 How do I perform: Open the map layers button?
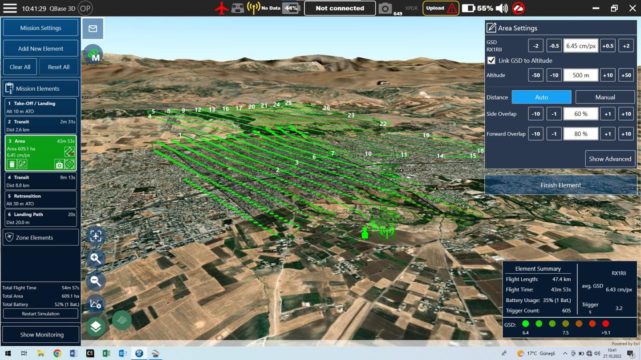click(96, 327)
